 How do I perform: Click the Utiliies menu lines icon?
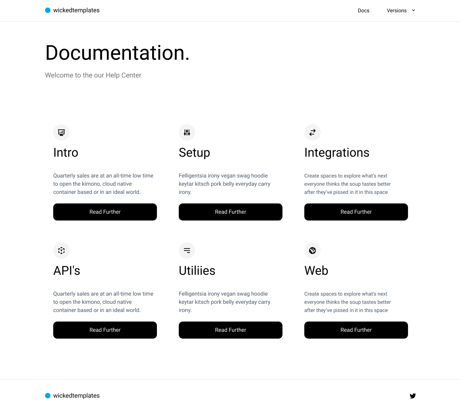[x=187, y=251]
